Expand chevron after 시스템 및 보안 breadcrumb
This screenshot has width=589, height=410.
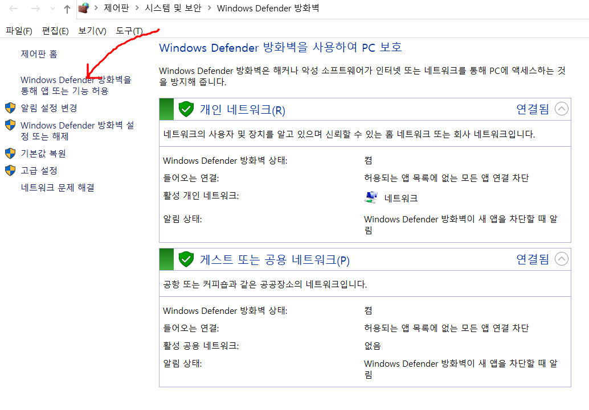(209, 8)
